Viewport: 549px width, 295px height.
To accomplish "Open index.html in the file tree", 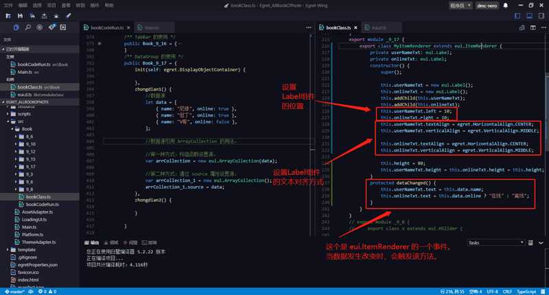I will click(x=28, y=280).
